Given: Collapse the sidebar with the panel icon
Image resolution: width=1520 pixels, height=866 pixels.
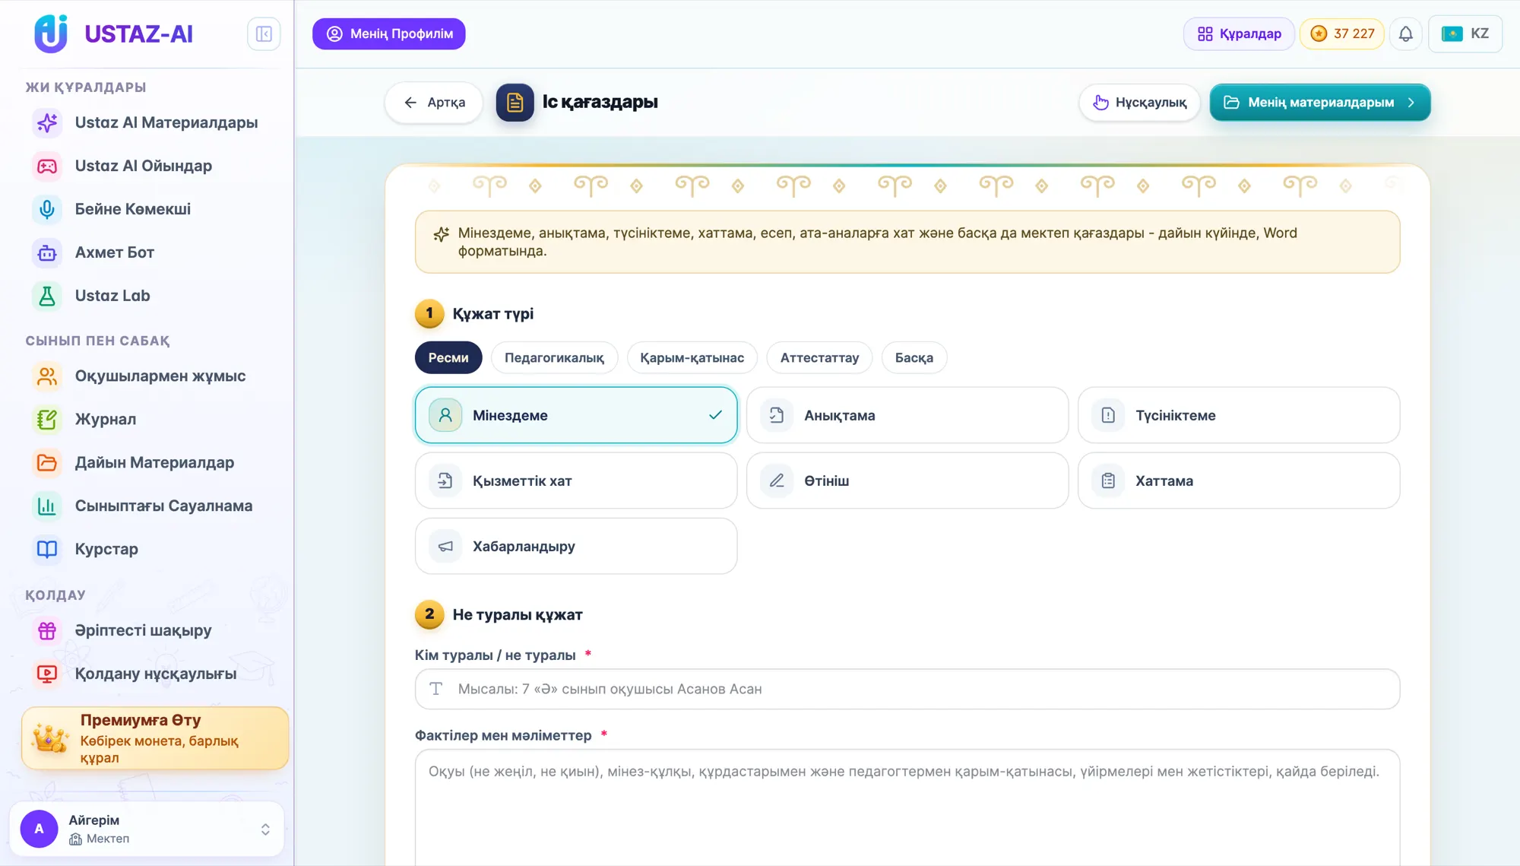Looking at the screenshot, I should (264, 34).
